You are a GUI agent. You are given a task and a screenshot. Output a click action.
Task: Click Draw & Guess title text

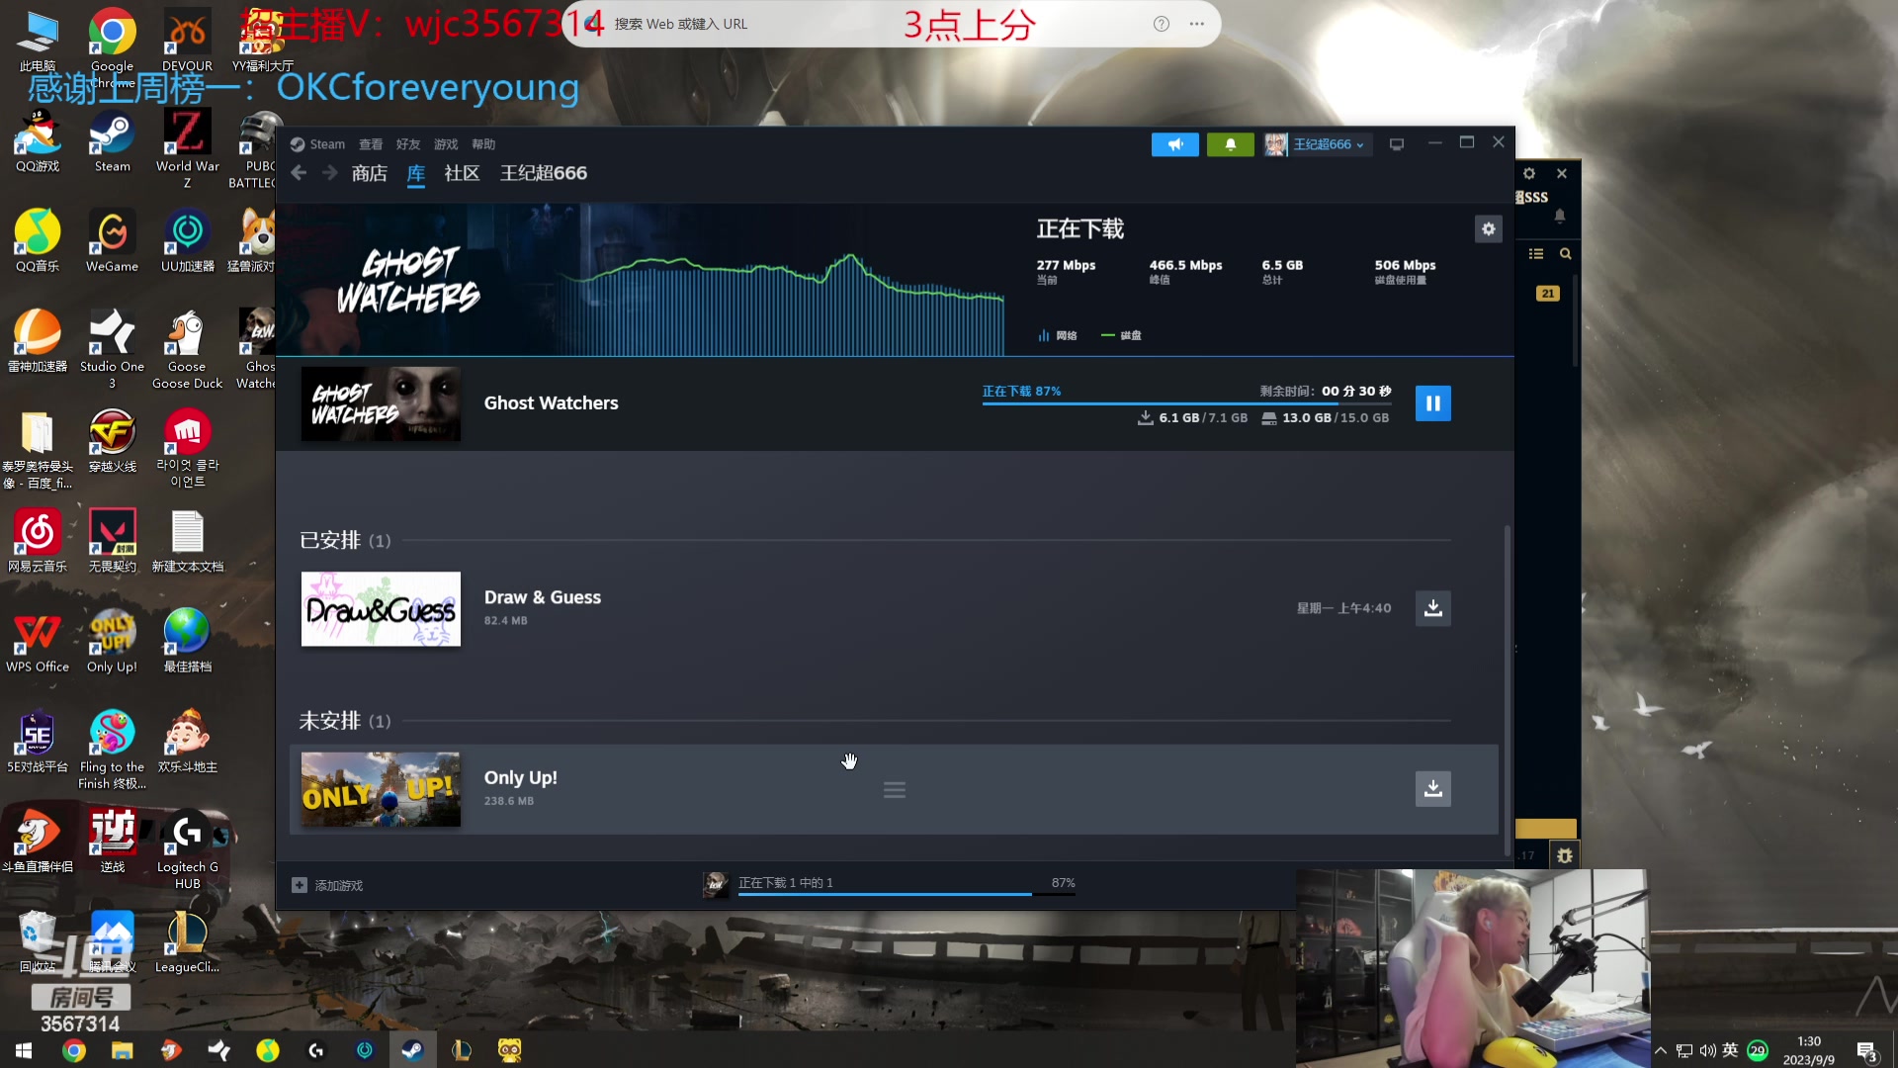pos(542,597)
